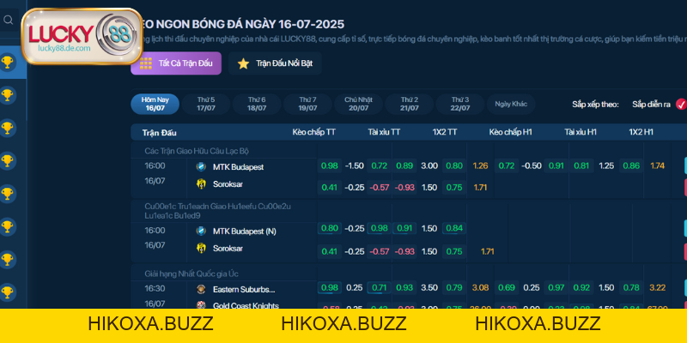The image size is (687, 343).
Task: Select the 3.08 odds cell
Action: [480, 287]
